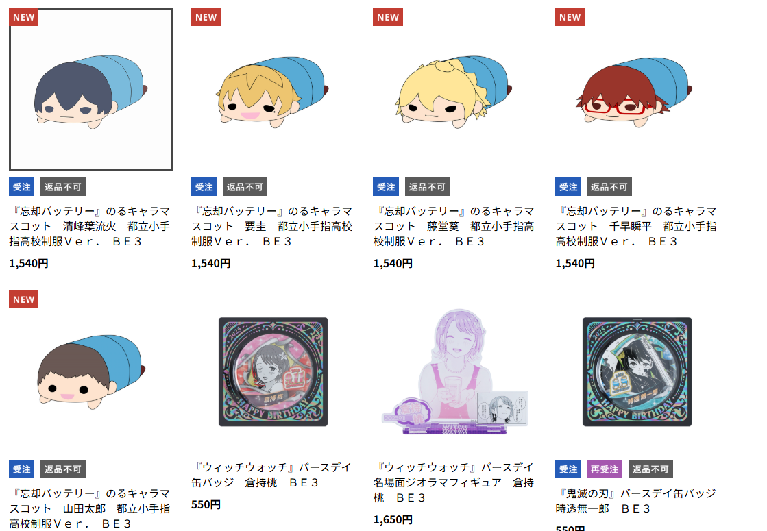This screenshot has height=531, width=767.
Task: Click the 受注 tag under 藤堂葵 item
Action: (386, 187)
